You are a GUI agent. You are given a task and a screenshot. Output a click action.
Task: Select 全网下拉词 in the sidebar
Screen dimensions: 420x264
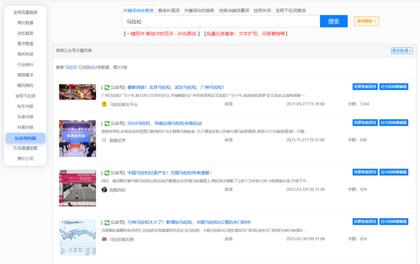pyautogui.click(x=25, y=96)
